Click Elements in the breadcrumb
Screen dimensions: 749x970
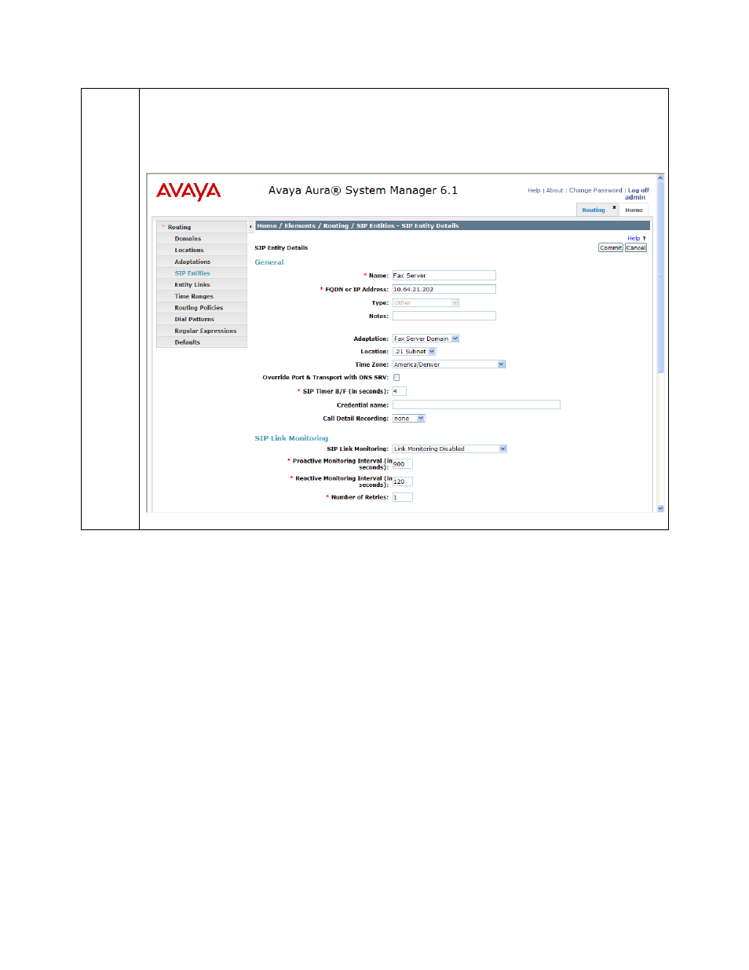click(x=300, y=225)
